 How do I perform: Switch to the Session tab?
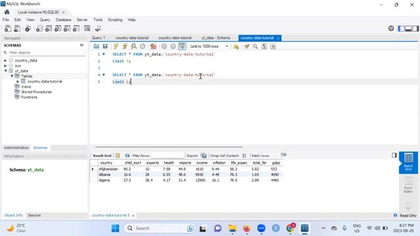[x=34, y=215]
